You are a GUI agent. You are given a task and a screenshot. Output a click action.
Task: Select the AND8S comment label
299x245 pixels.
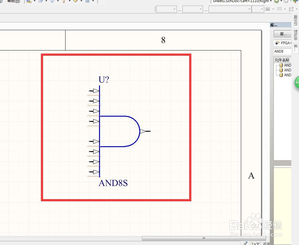[x=113, y=183]
